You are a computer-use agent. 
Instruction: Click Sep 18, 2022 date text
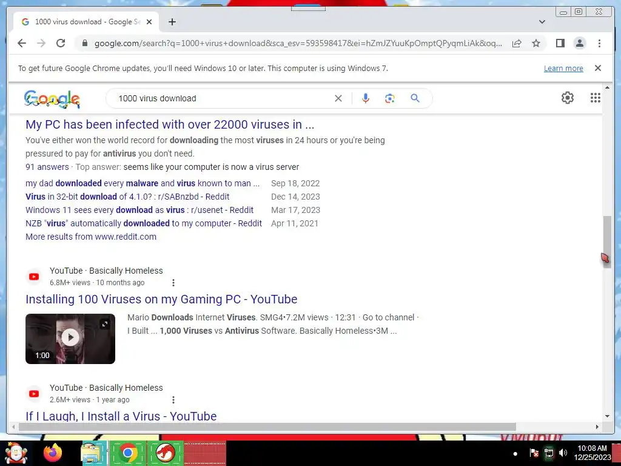point(295,183)
